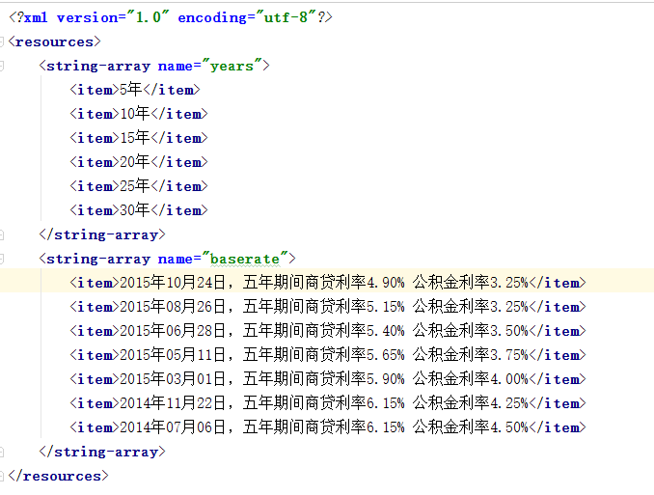Click the "baserate" name attribute value
The width and height of the screenshot is (654, 495).
pos(245,259)
